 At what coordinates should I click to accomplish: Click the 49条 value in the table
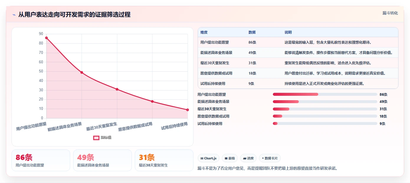[252, 53]
